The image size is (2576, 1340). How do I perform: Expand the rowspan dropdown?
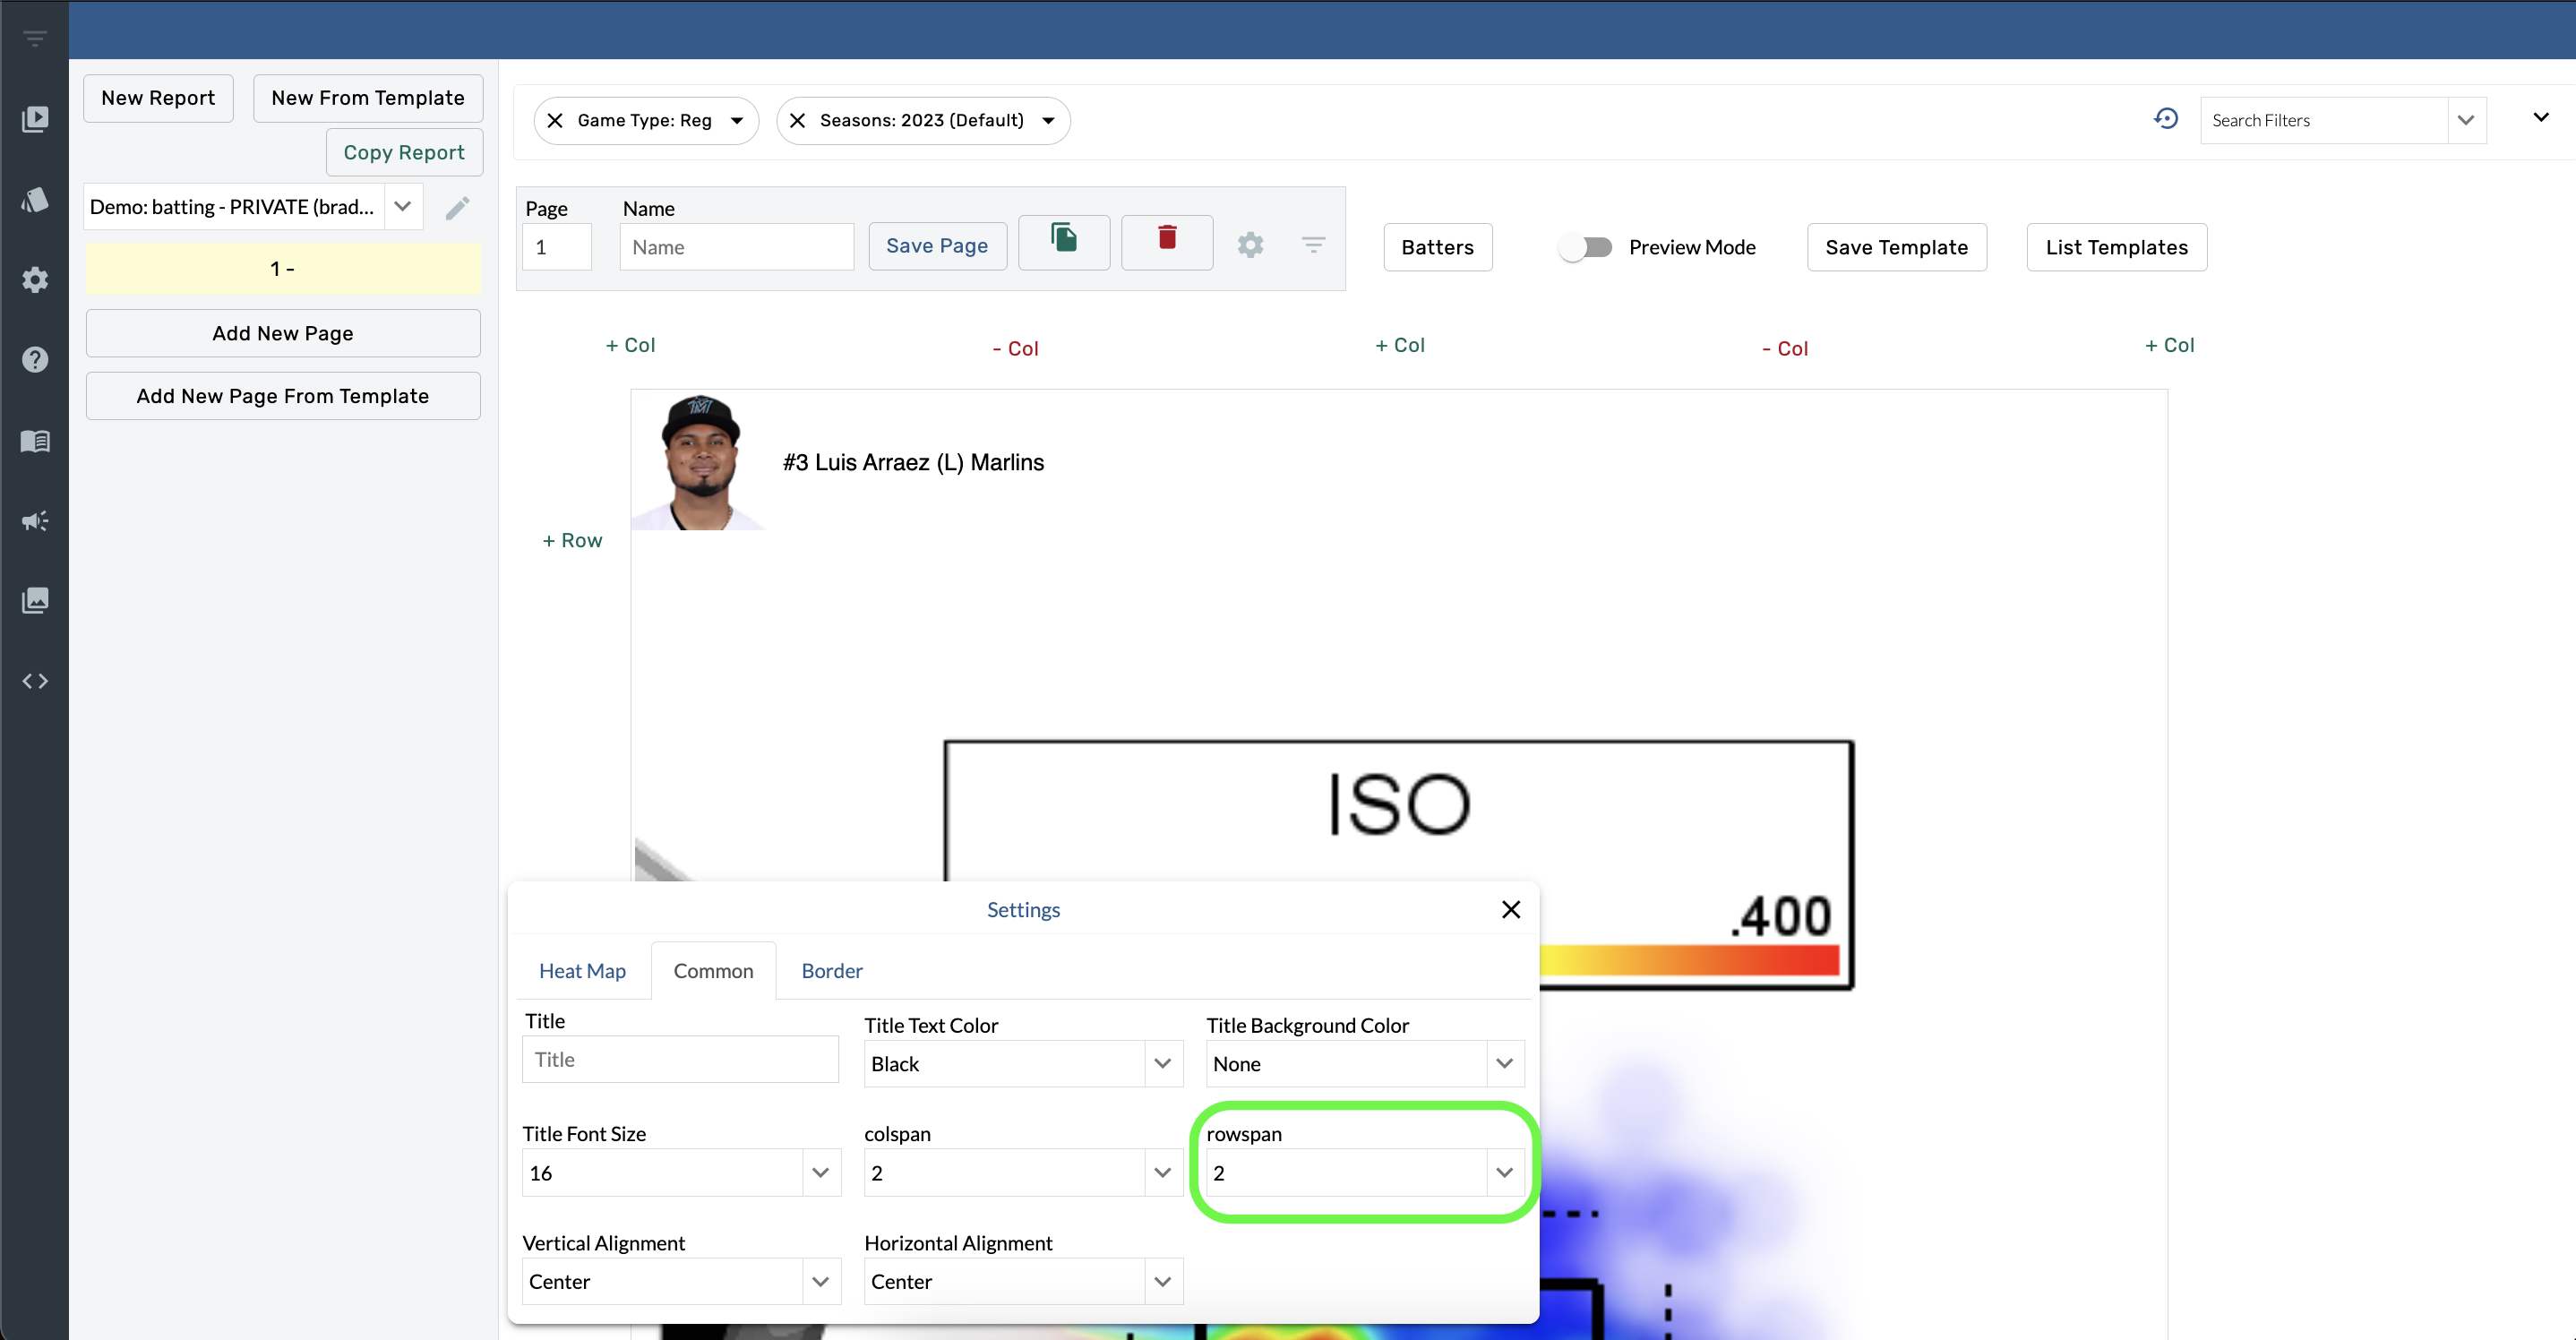tap(1504, 1172)
